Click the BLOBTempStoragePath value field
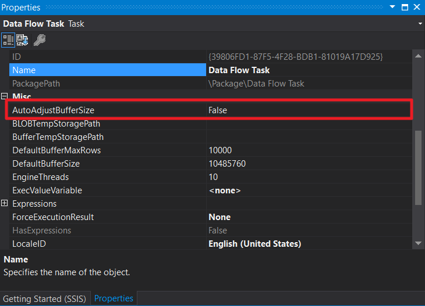The height and width of the screenshot is (306, 425). pos(309,124)
